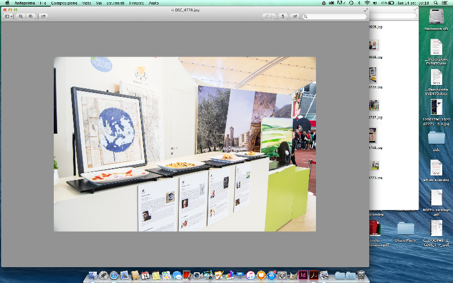Open System Preferences from the Dock
This screenshot has height=283, width=453.
point(281,276)
